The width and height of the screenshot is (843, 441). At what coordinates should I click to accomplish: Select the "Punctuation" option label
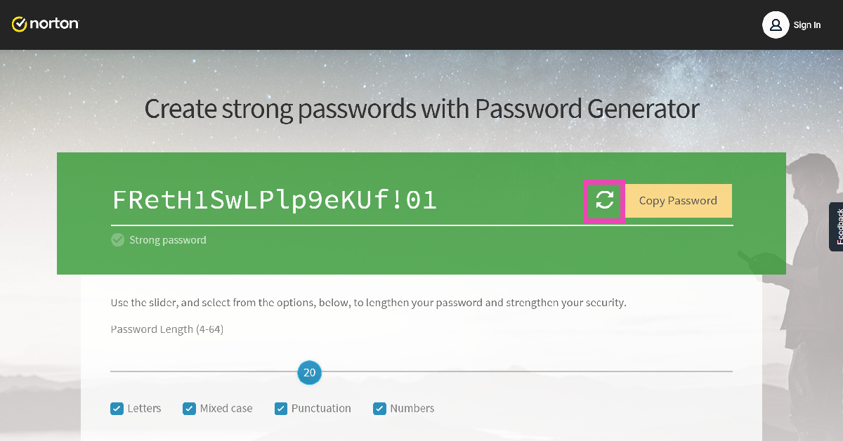(321, 409)
